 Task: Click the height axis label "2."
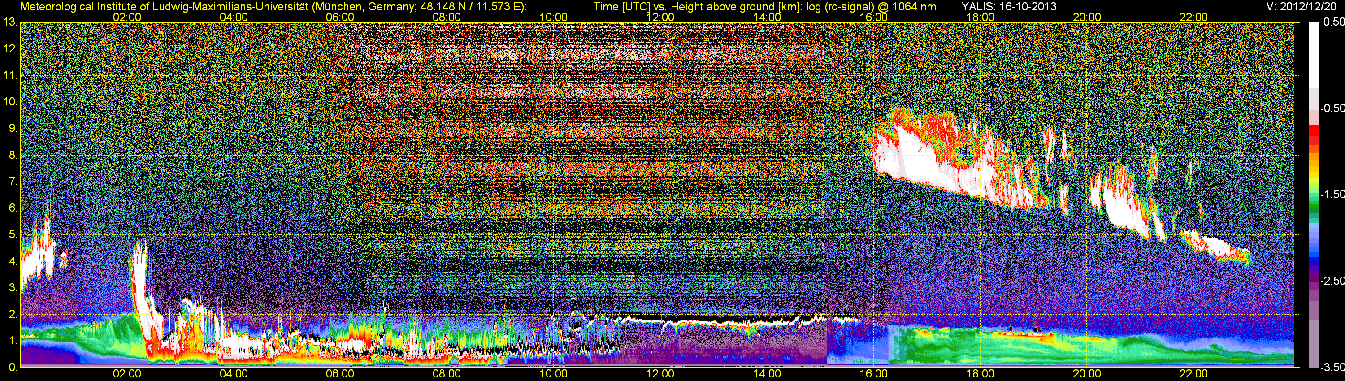13,314
